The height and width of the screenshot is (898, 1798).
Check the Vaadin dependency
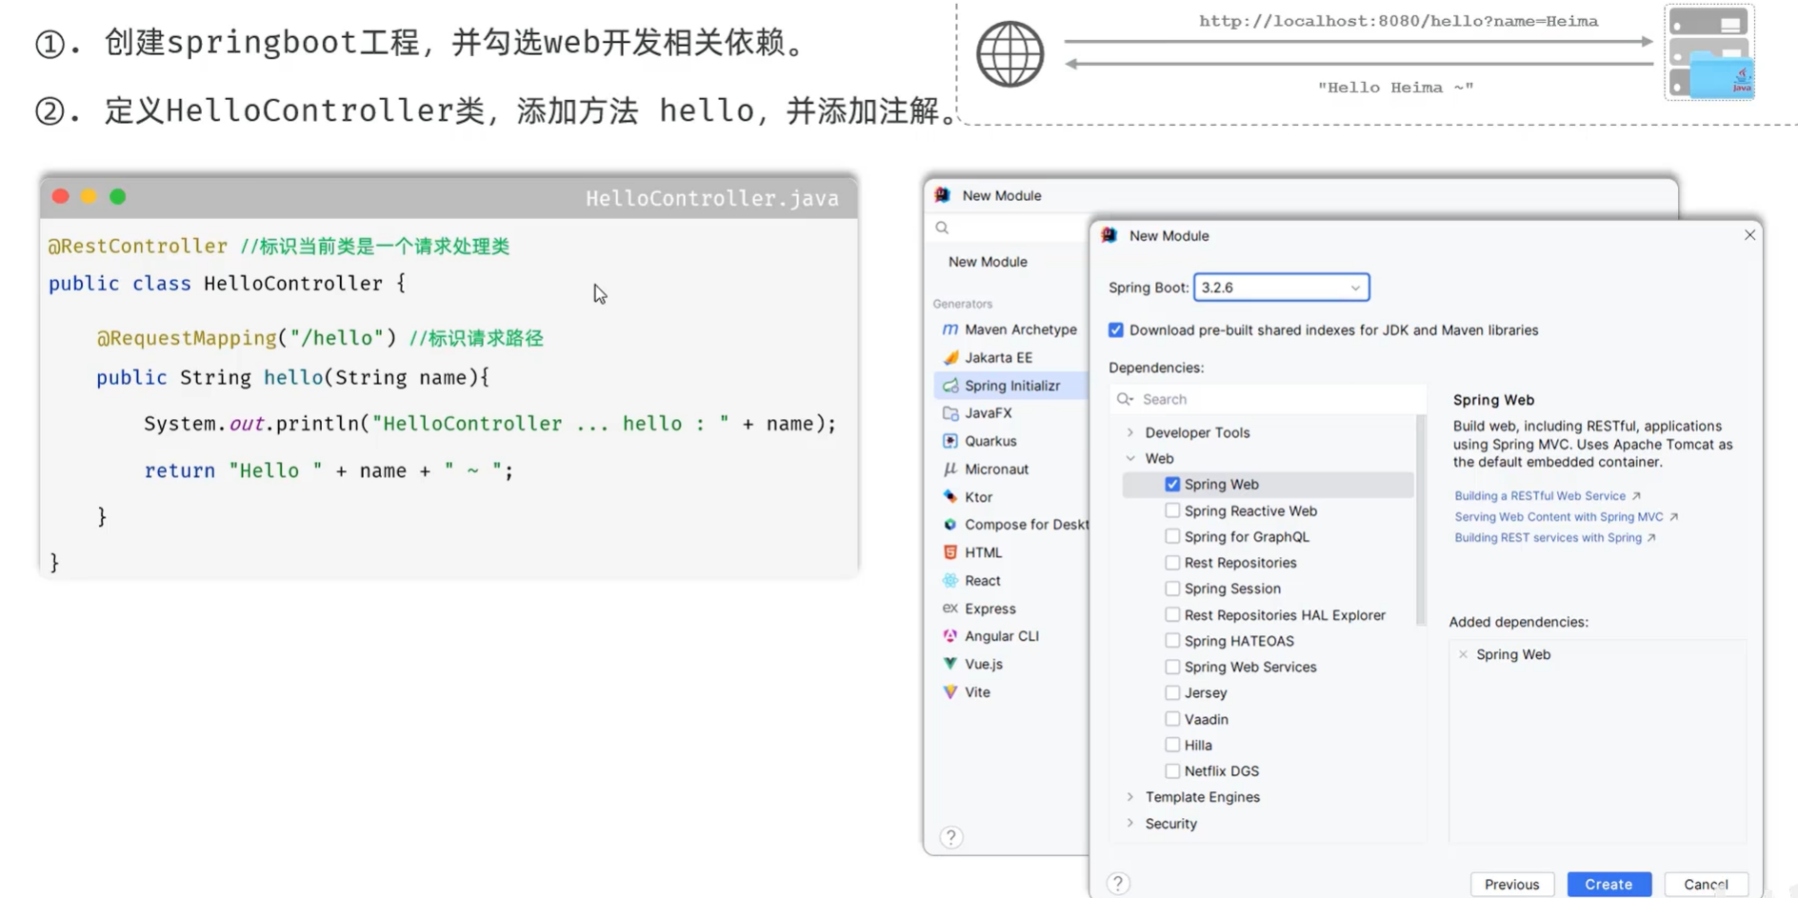[1172, 719]
